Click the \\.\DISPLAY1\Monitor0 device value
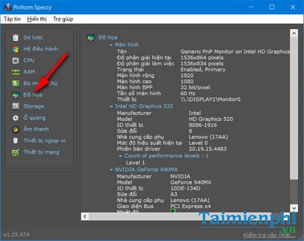Viewport: 304px width, 241px height. click(x=210, y=100)
